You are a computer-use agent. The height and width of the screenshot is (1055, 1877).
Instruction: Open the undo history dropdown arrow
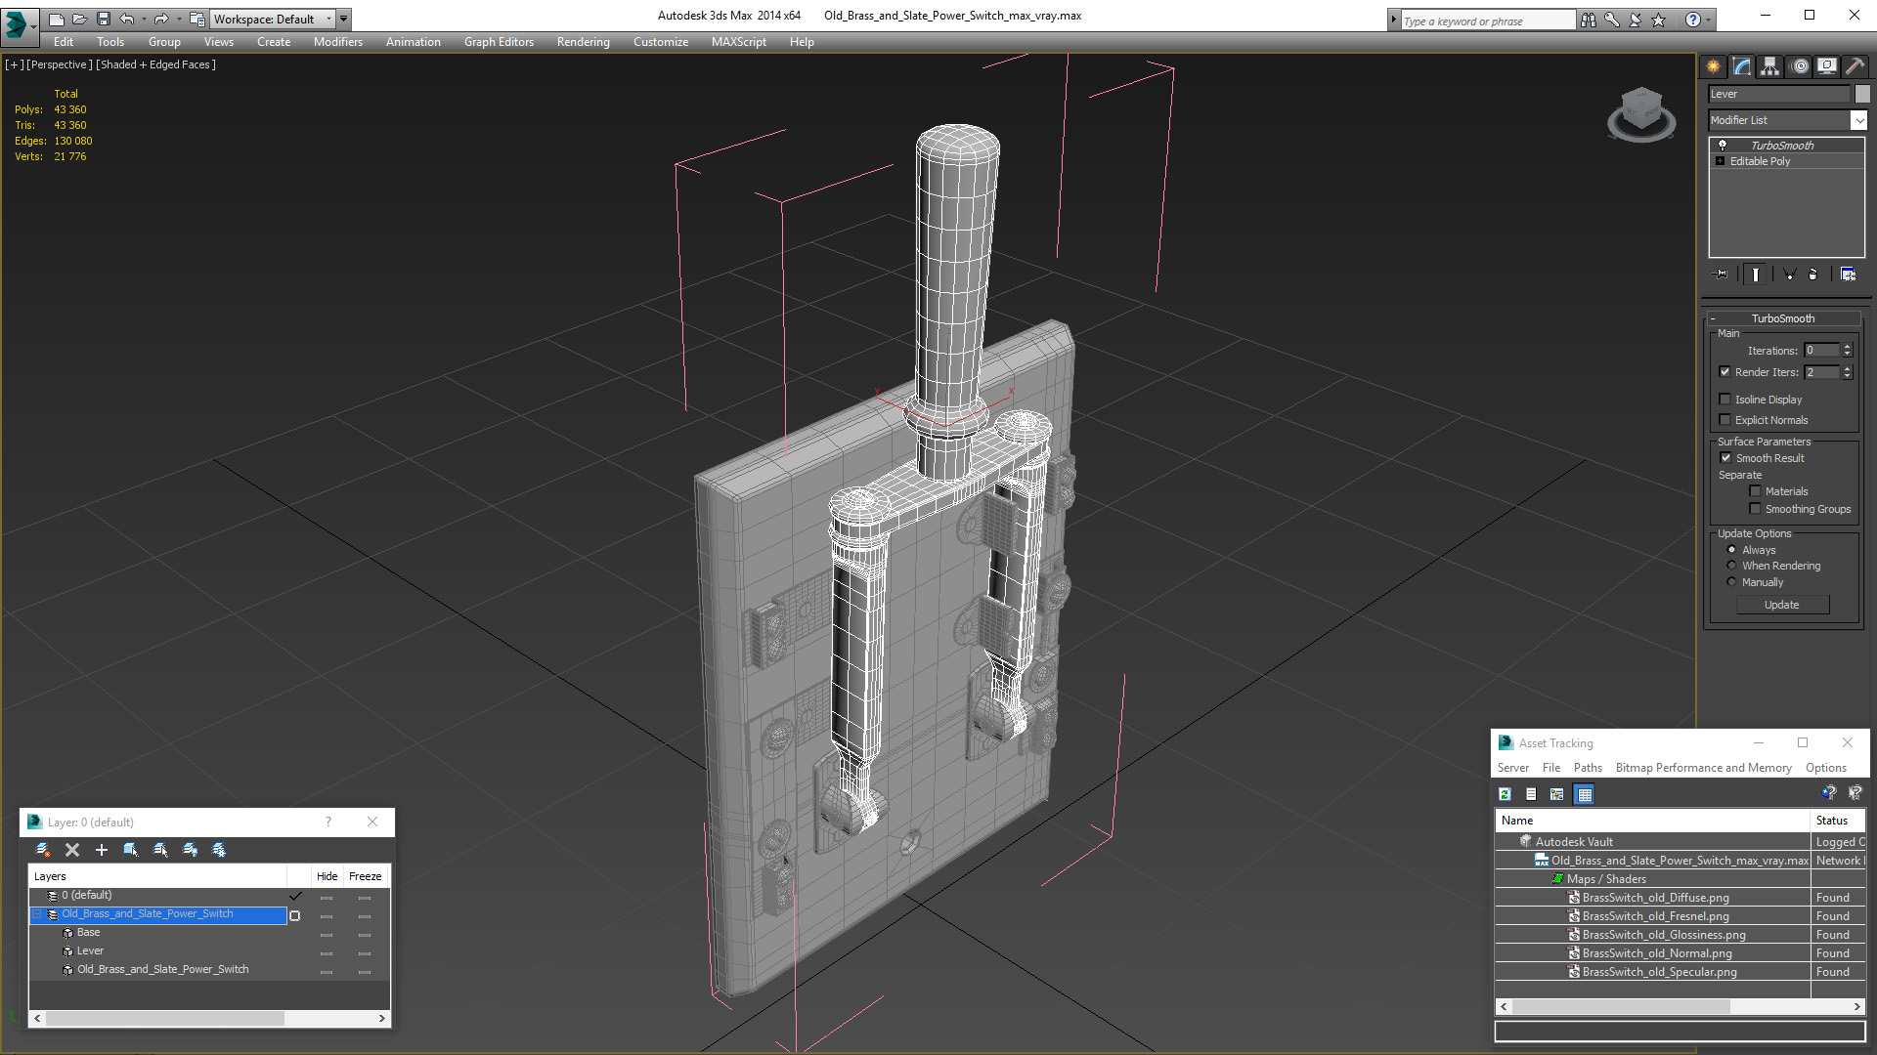tap(144, 19)
